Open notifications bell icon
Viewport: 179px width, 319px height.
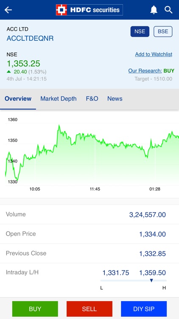point(154,10)
